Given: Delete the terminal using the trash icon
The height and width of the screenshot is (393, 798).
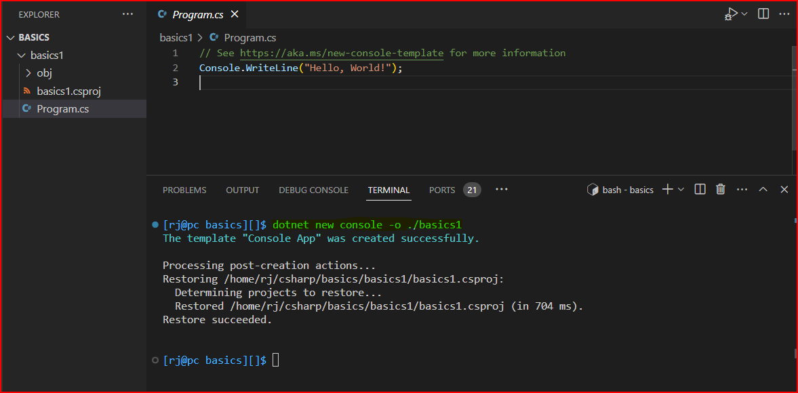Looking at the screenshot, I should coord(720,190).
